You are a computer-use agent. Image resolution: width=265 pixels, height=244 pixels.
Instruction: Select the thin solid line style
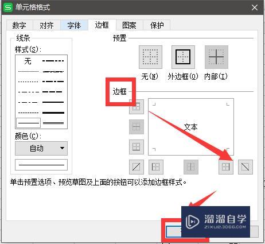pos(28,123)
